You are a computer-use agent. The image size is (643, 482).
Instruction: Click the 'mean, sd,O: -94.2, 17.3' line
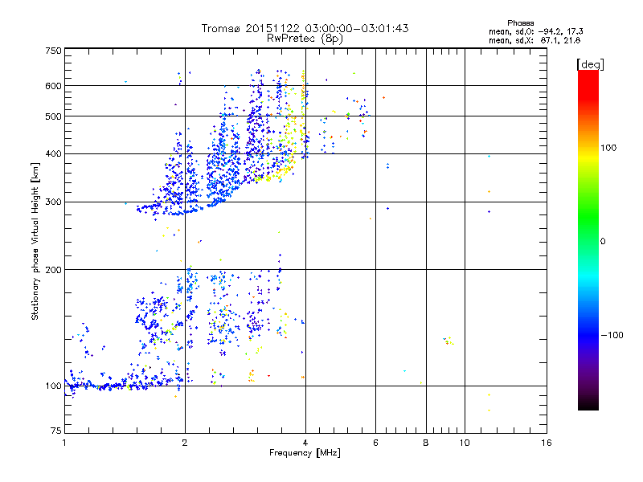[x=535, y=31]
